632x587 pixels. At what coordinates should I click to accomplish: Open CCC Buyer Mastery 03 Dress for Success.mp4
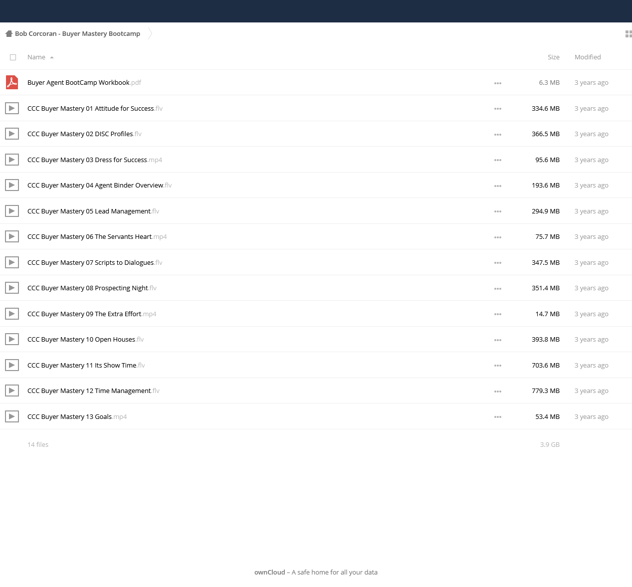(95, 160)
